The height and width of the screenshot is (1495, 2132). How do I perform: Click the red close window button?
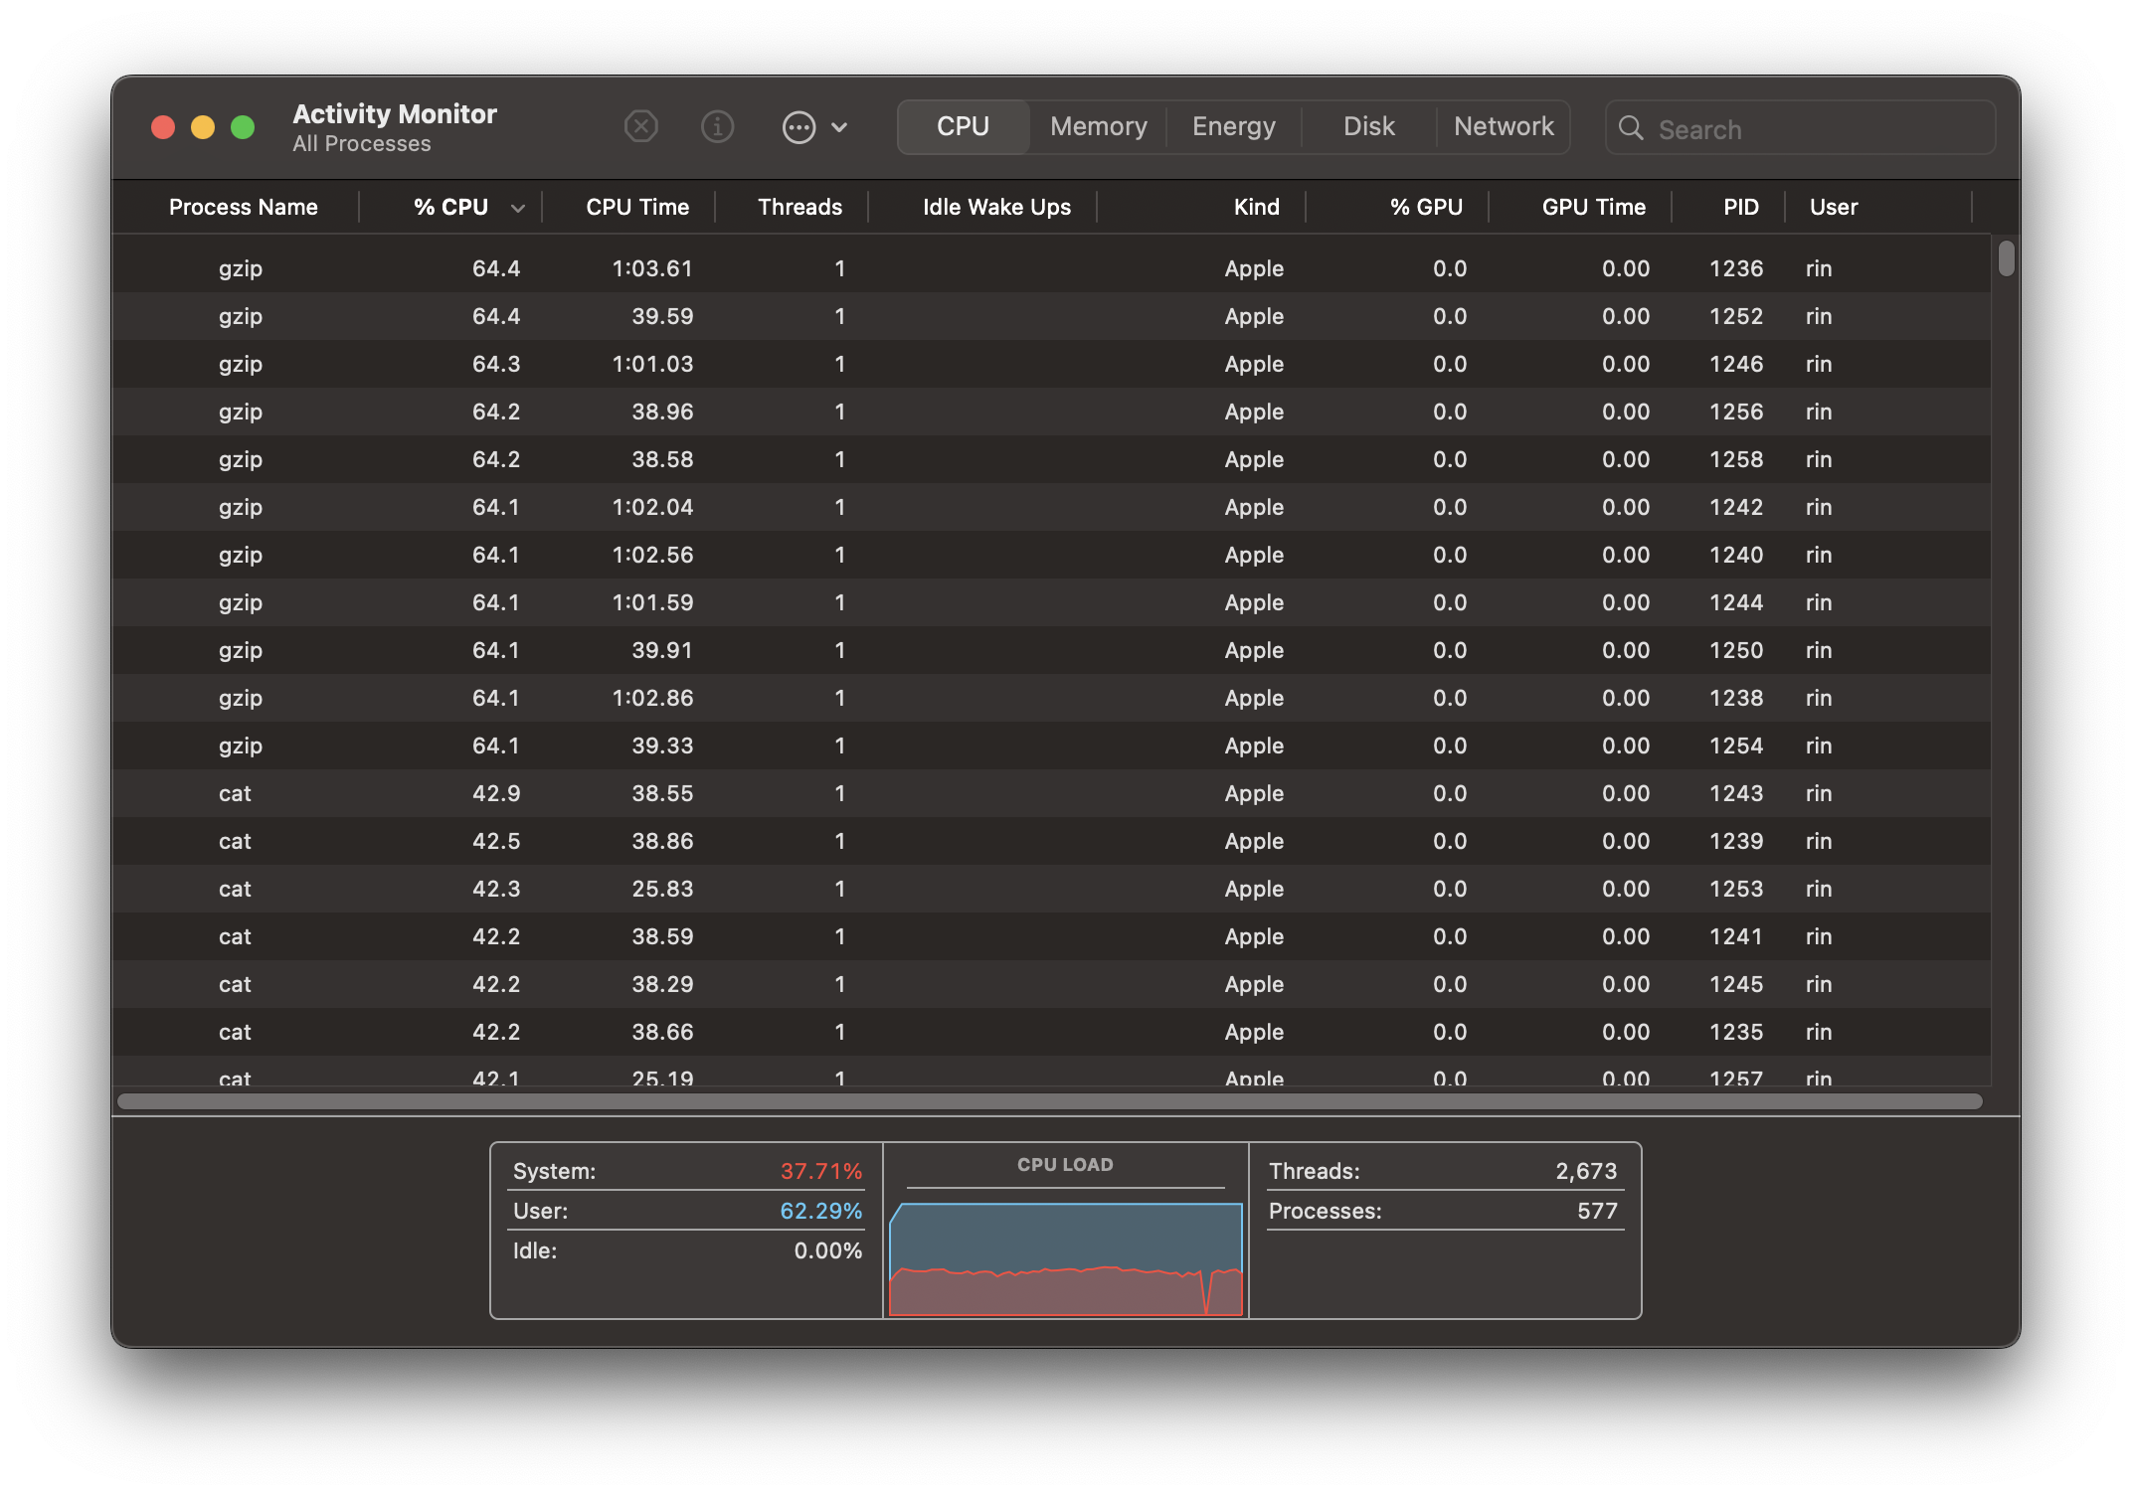[x=163, y=128]
